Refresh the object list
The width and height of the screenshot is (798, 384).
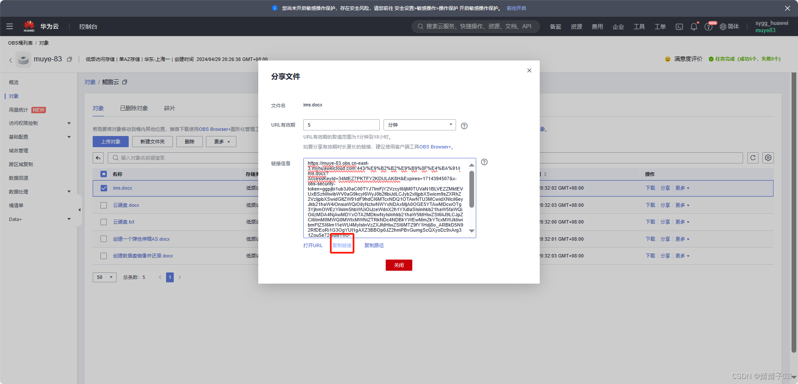pos(753,158)
